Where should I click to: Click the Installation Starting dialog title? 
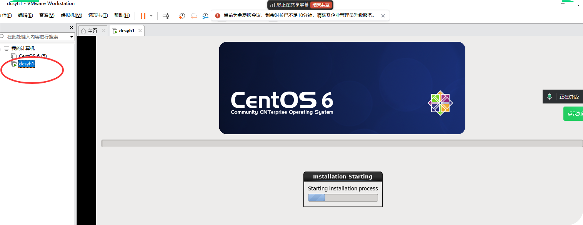343,177
